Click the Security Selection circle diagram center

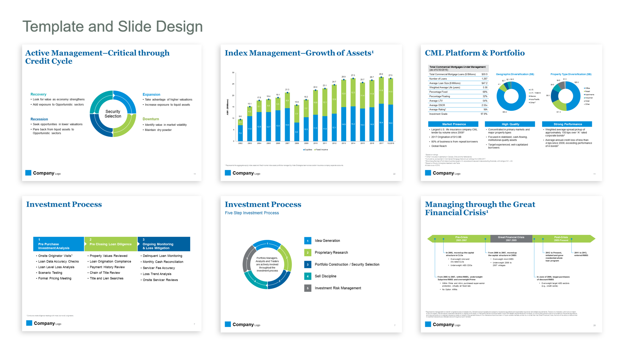(113, 114)
